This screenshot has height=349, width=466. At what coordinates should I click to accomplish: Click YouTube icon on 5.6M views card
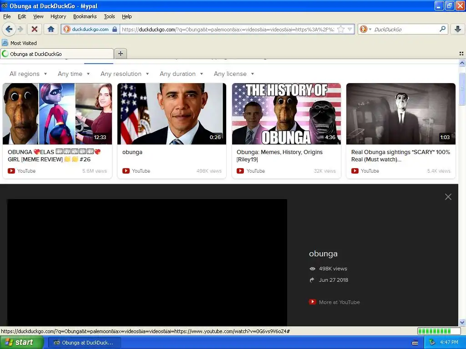click(11, 171)
